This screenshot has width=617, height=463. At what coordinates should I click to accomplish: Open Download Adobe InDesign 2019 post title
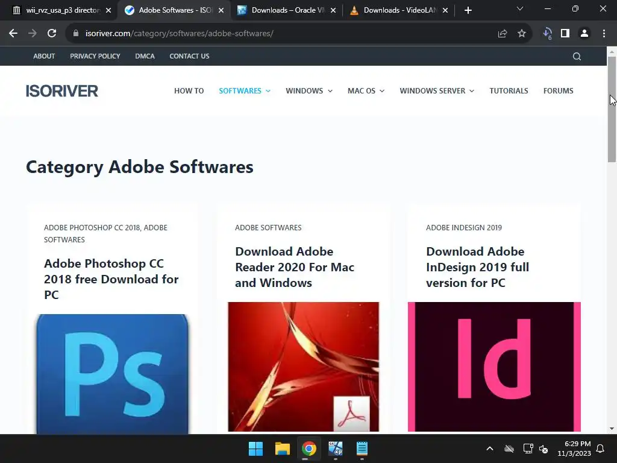[477, 267]
